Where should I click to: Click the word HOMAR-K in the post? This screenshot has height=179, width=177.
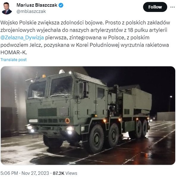(14, 53)
